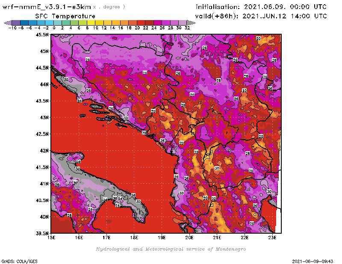Click the 40N latitude label
Image resolution: width=342 pixels, height=264 pixels.
click(x=44, y=217)
